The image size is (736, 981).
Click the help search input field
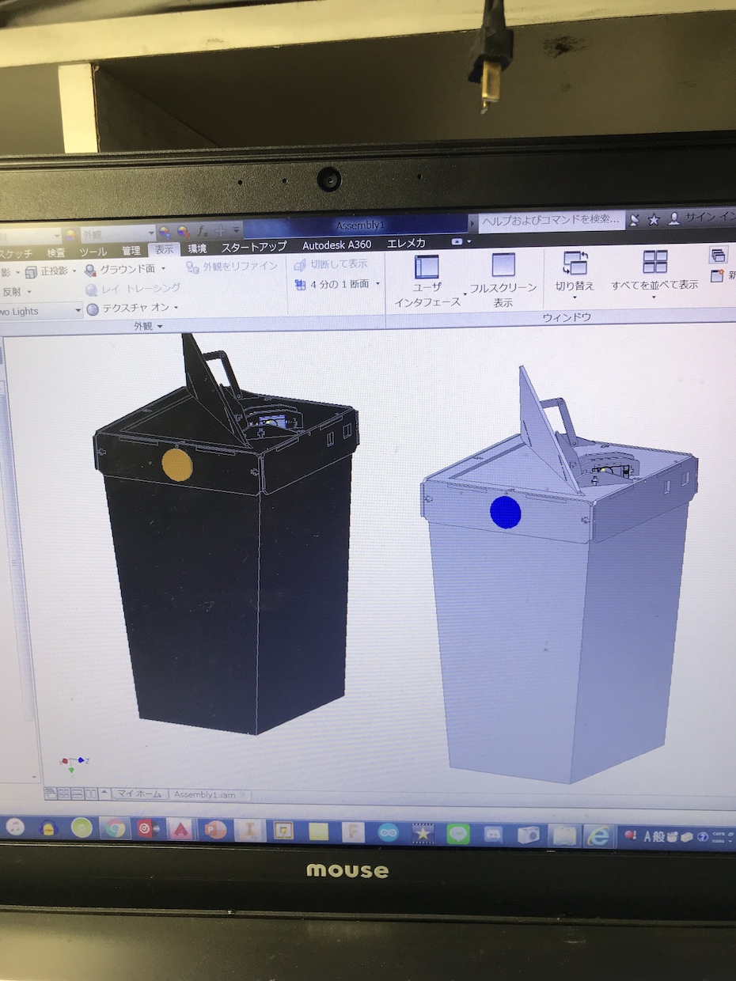552,220
